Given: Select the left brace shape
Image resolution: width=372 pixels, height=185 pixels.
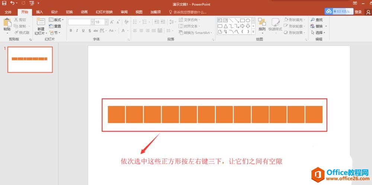Looking at the screenshot, I should (242, 32).
